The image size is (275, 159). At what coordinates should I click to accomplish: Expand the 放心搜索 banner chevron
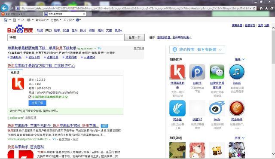coord(220,50)
